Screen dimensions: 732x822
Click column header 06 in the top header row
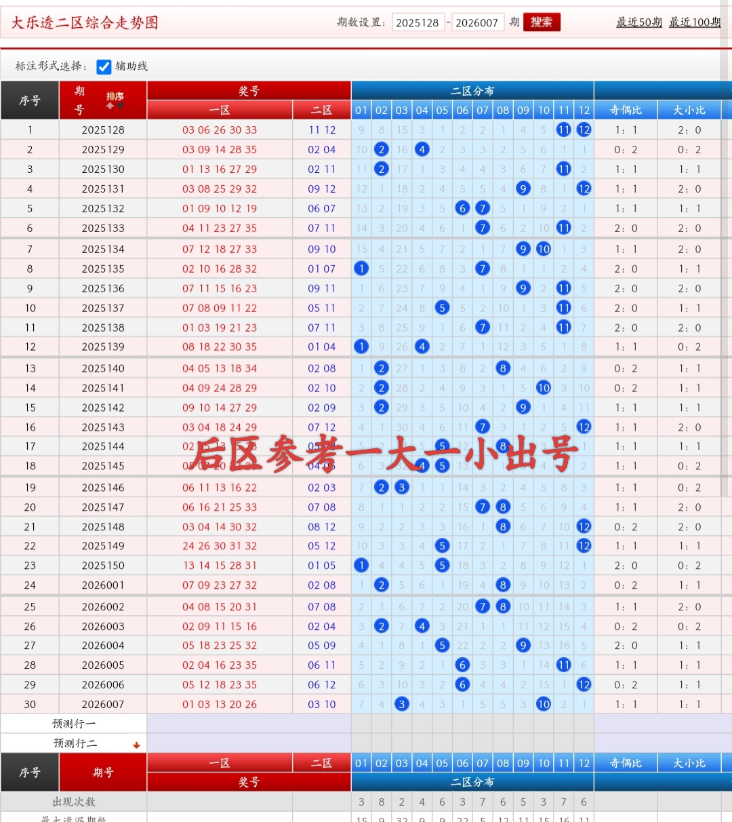tap(462, 110)
